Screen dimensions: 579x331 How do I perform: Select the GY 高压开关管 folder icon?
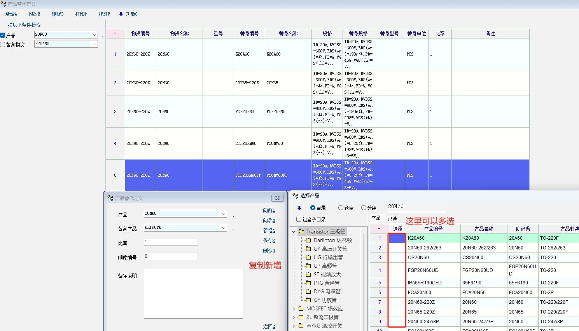pyautogui.click(x=308, y=249)
